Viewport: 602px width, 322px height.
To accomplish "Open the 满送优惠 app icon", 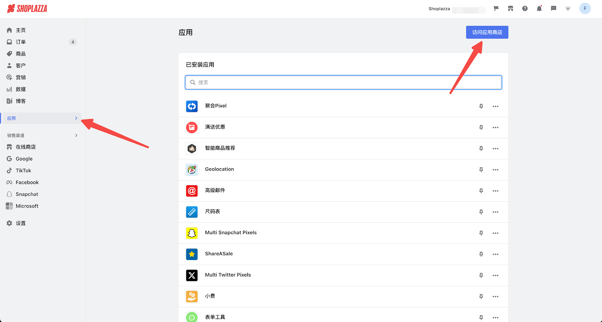I will tap(192, 127).
